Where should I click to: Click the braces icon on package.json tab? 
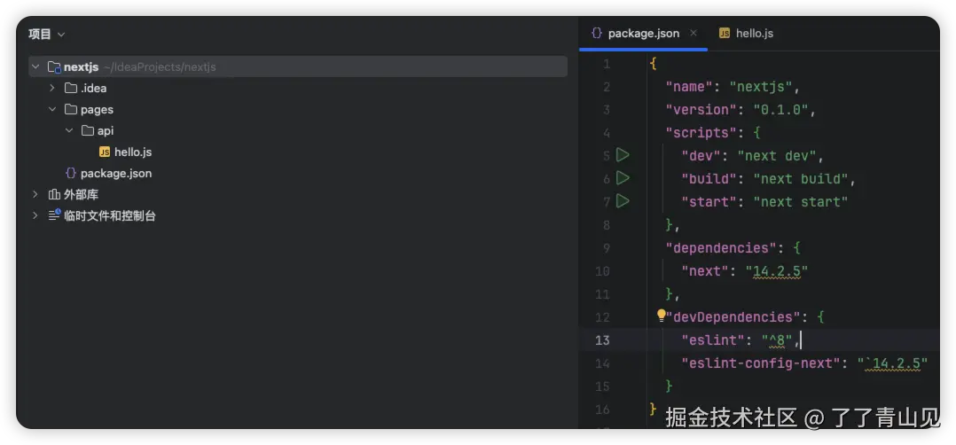(597, 33)
